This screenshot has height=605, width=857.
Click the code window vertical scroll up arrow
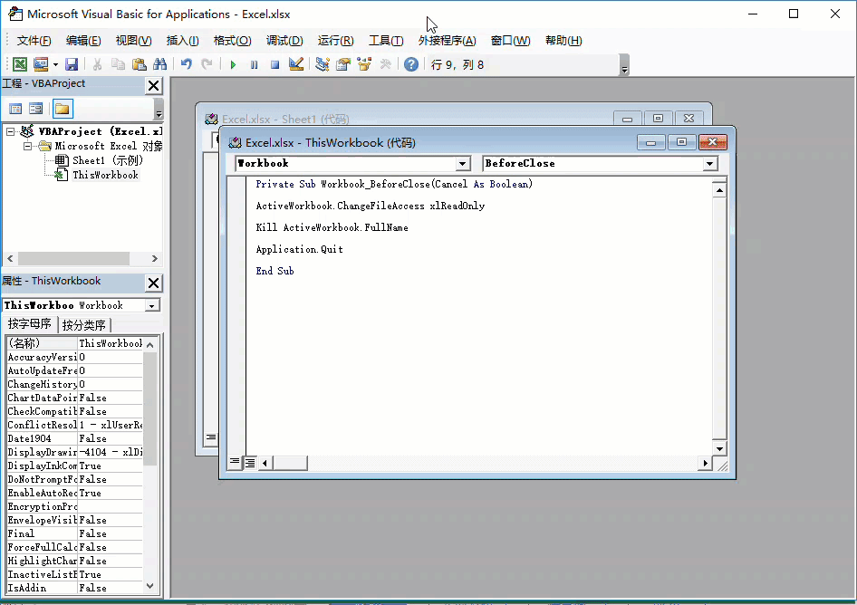coord(719,190)
